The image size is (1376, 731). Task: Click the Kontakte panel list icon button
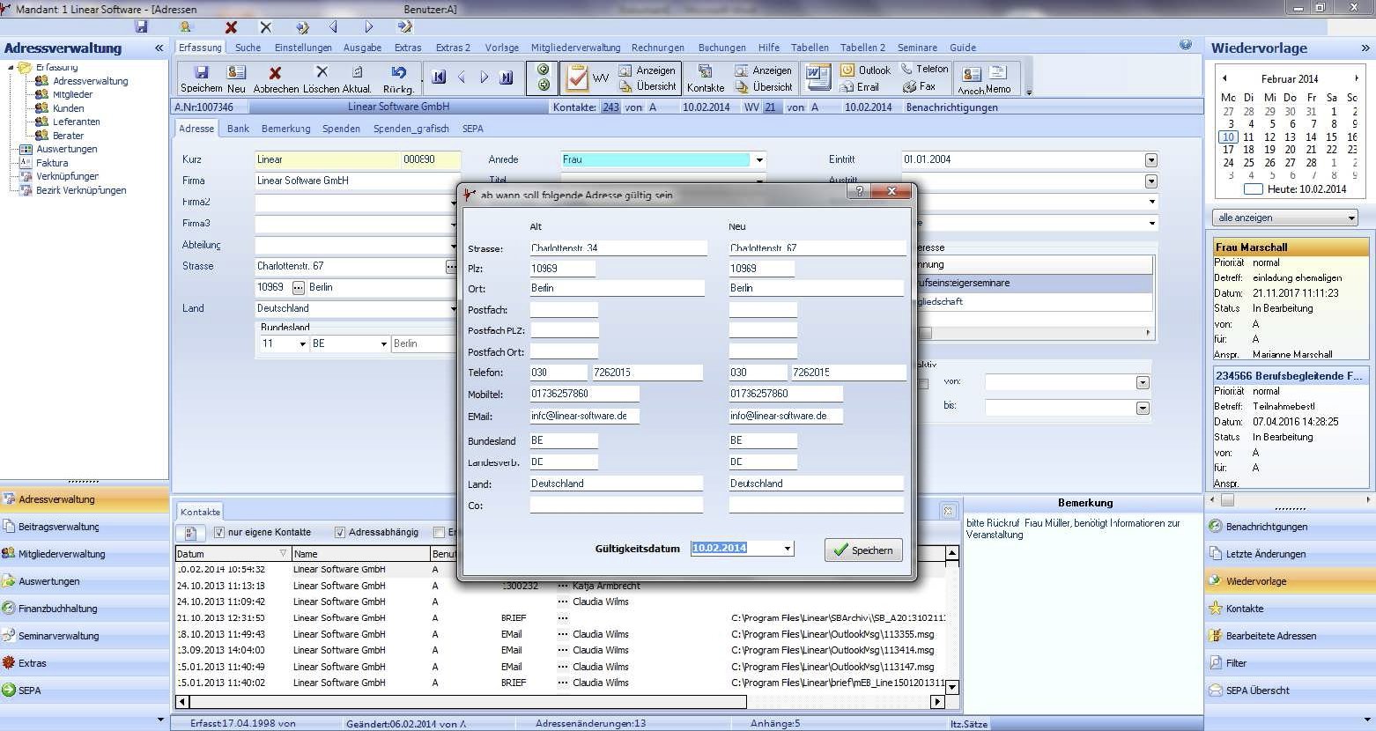[190, 533]
